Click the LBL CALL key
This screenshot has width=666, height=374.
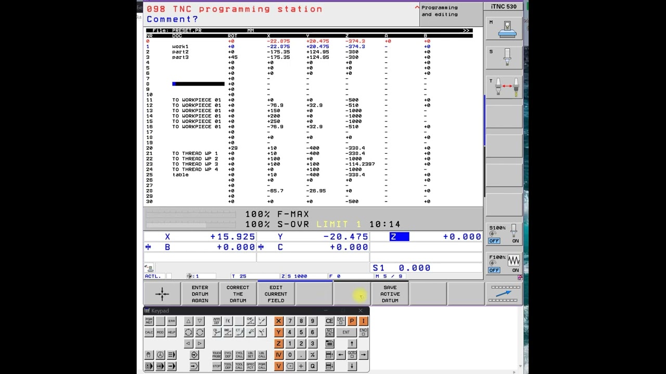[x=262, y=355]
